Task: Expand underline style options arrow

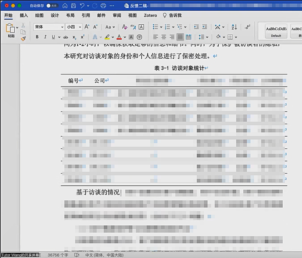Action: point(59,37)
